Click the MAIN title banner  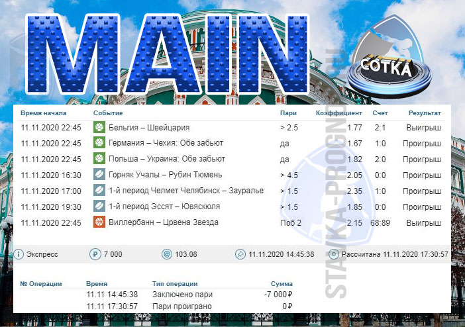pyautogui.click(x=168, y=54)
